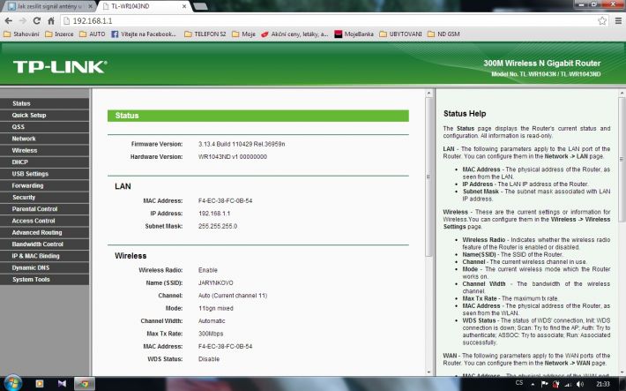Screen dimensions: 626x391
Task: Open the Network menu
Action: click(45, 139)
